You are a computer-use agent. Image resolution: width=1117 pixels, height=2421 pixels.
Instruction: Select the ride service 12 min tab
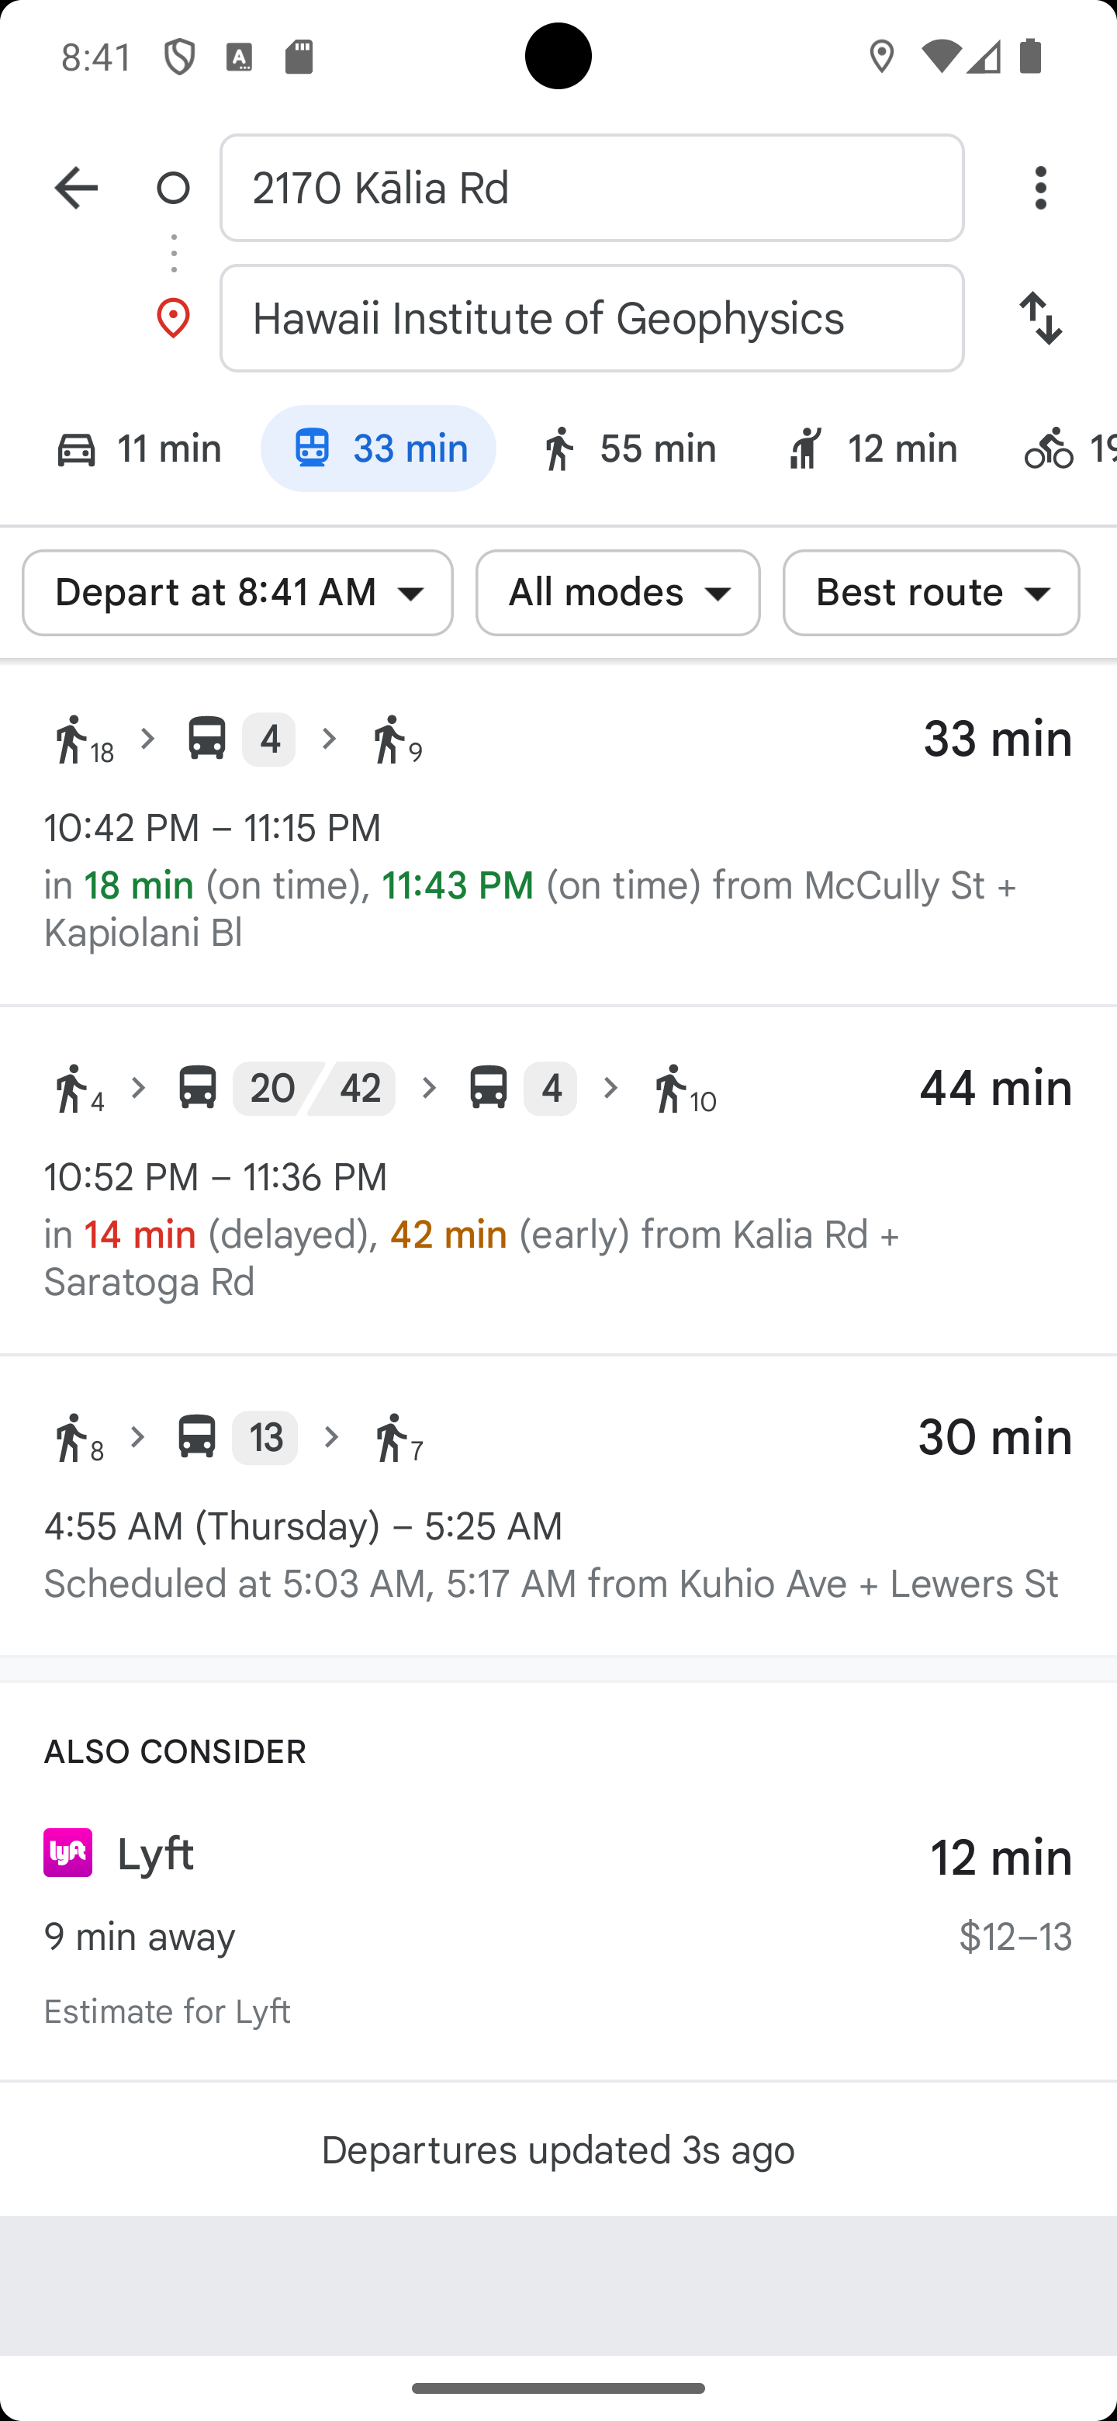871,449
